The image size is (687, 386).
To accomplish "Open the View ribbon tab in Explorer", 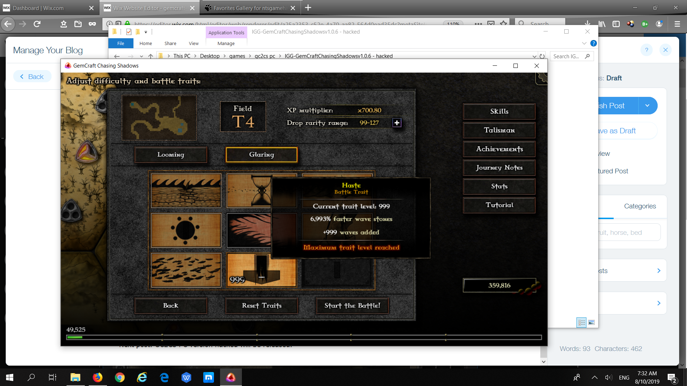I will [194, 43].
